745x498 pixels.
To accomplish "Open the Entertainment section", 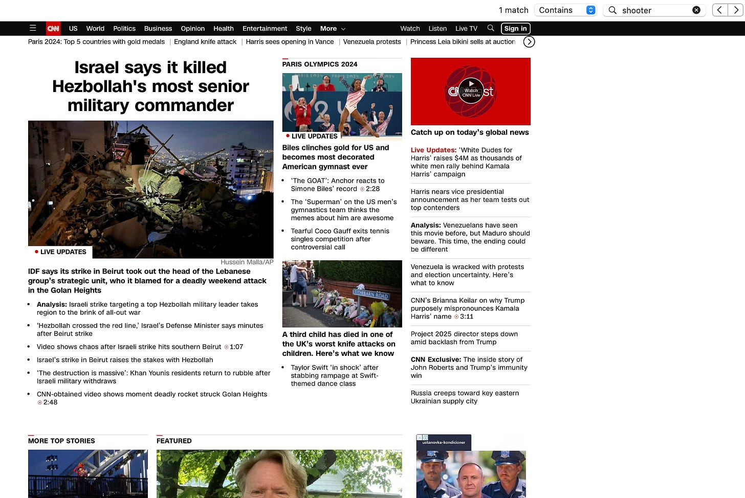I will click(x=265, y=29).
